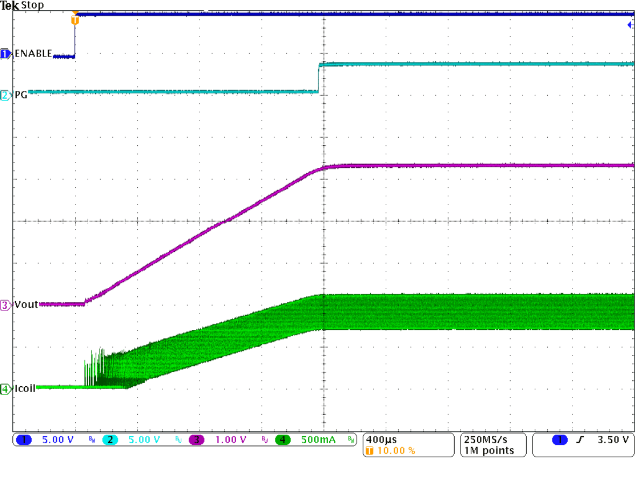Screen dimensions: 636x496
Task: Select the Channel 1 indicator badge
Action: pyautogui.click(x=23, y=440)
